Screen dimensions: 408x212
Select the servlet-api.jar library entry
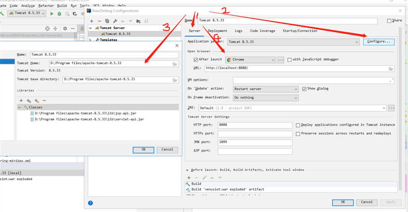pos(89,119)
